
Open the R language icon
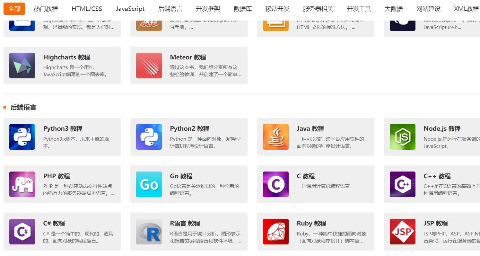pos(149,232)
